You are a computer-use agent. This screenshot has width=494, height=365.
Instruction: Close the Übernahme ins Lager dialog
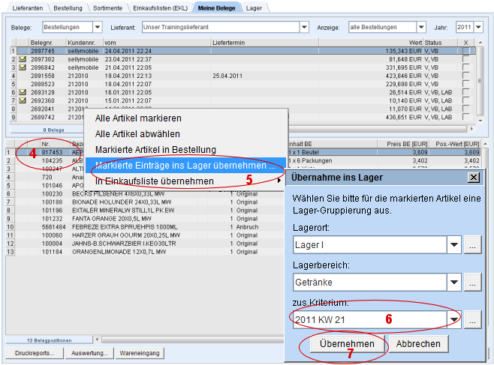(x=473, y=178)
